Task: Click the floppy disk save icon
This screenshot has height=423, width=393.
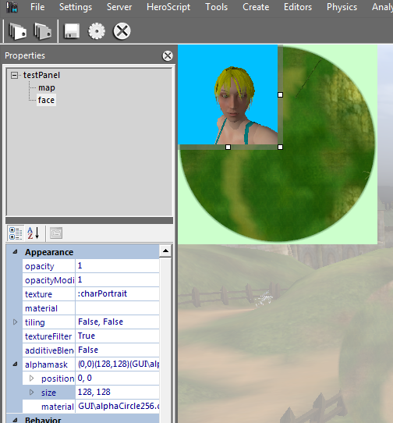Action: tap(72, 31)
